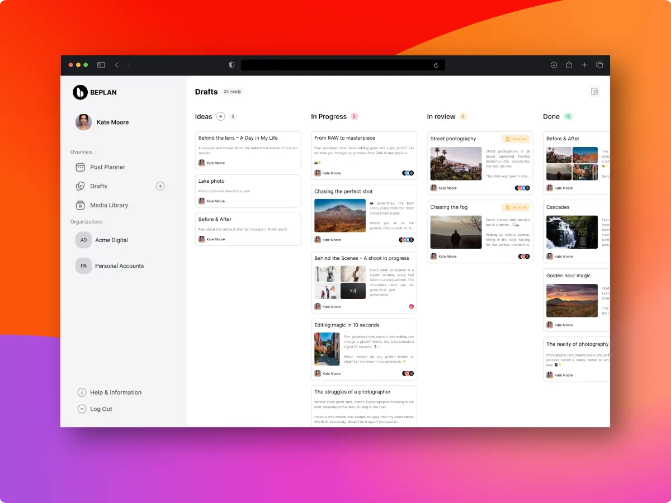Add a new idea with plus button

click(x=221, y=116)
